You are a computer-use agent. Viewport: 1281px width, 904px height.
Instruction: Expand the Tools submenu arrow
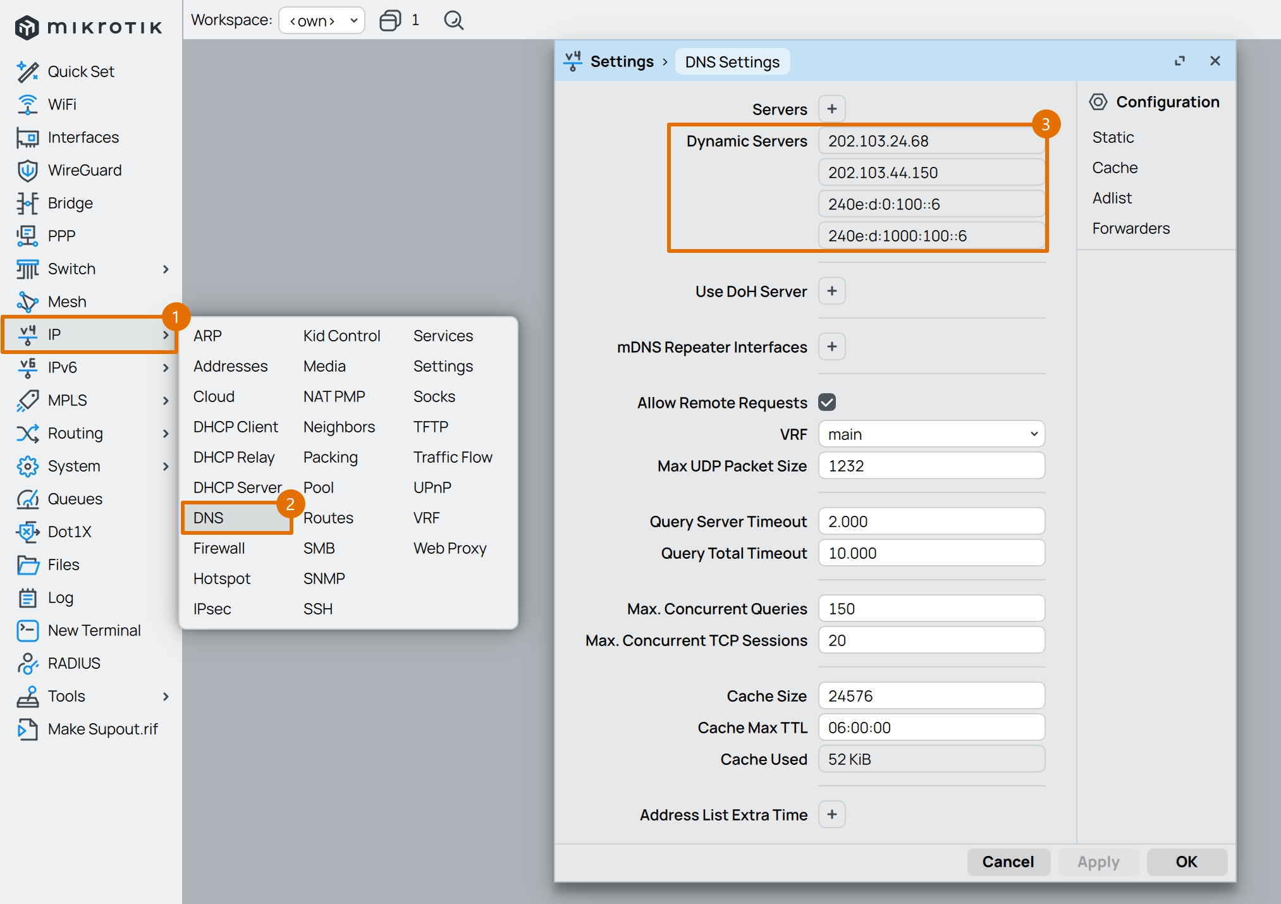(x=166, y=696)
